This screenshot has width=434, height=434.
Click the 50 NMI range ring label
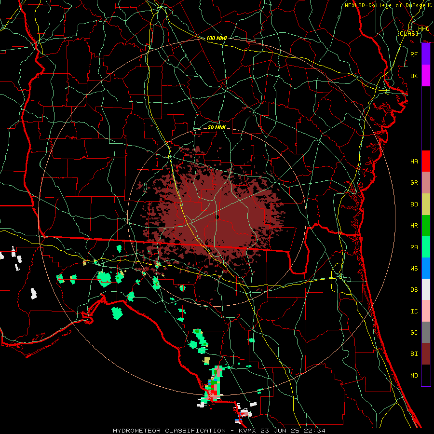[217, 127]
